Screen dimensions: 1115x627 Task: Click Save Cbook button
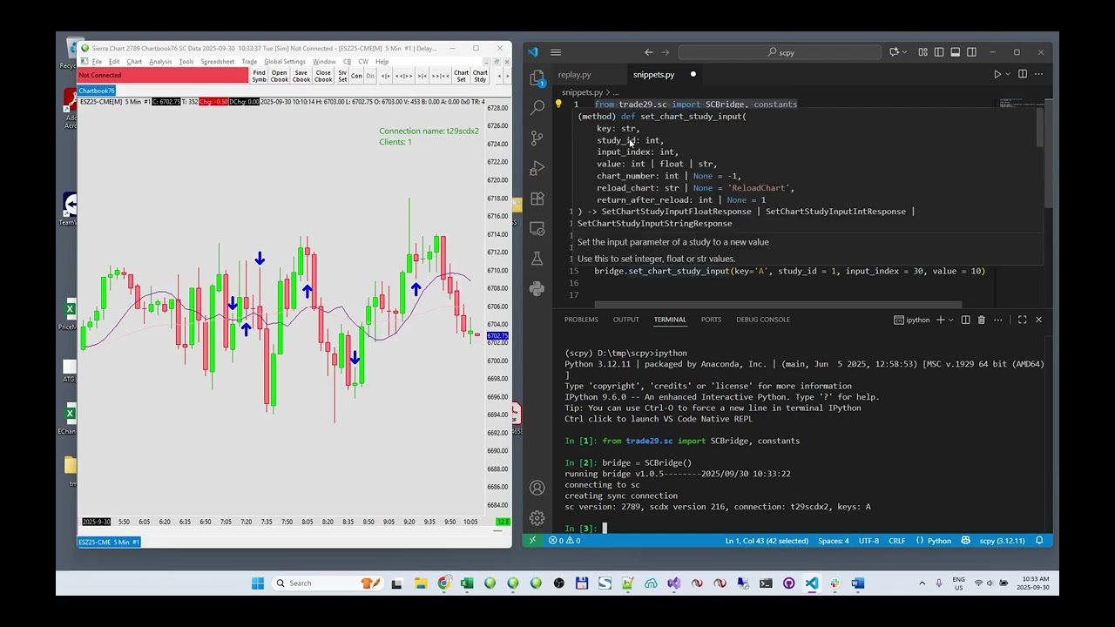[x=301, y=76]
